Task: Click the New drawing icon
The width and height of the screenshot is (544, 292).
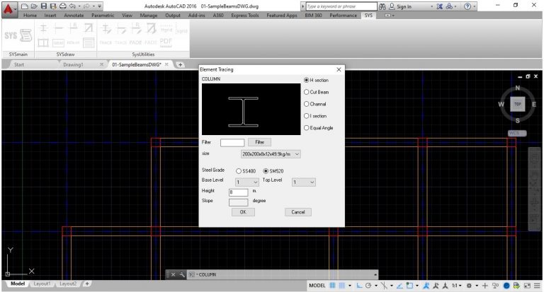Action: [24, 6]
